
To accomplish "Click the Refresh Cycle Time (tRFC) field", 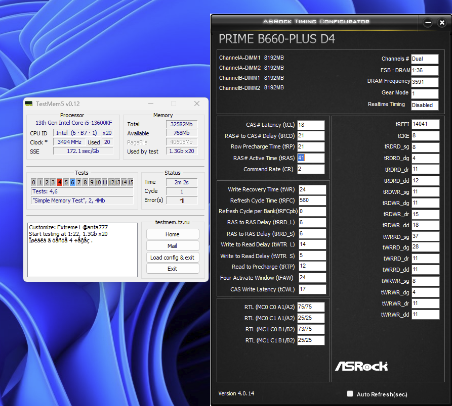I will 312,200.
